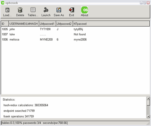Click the LMpasswd2 column header
The width and height of the screenshot is (151, 126).
pos(64,24)
